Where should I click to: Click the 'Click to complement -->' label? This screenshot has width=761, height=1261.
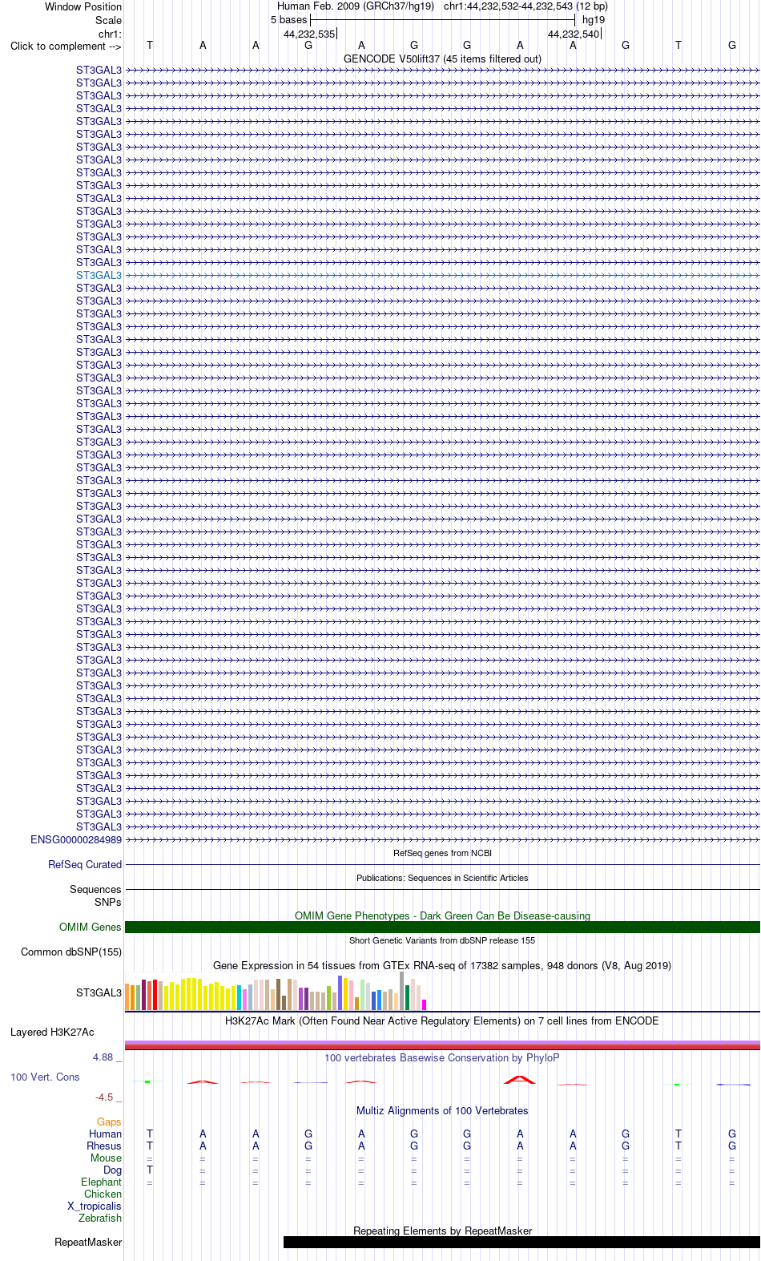pos(66,46)
